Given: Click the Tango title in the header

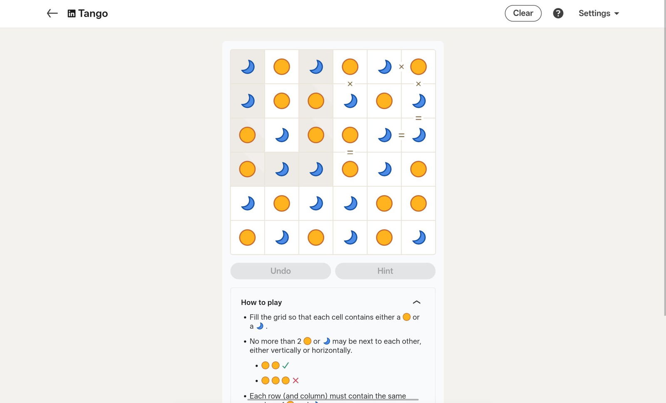Looking at the screenshot, I should [93, 13].
